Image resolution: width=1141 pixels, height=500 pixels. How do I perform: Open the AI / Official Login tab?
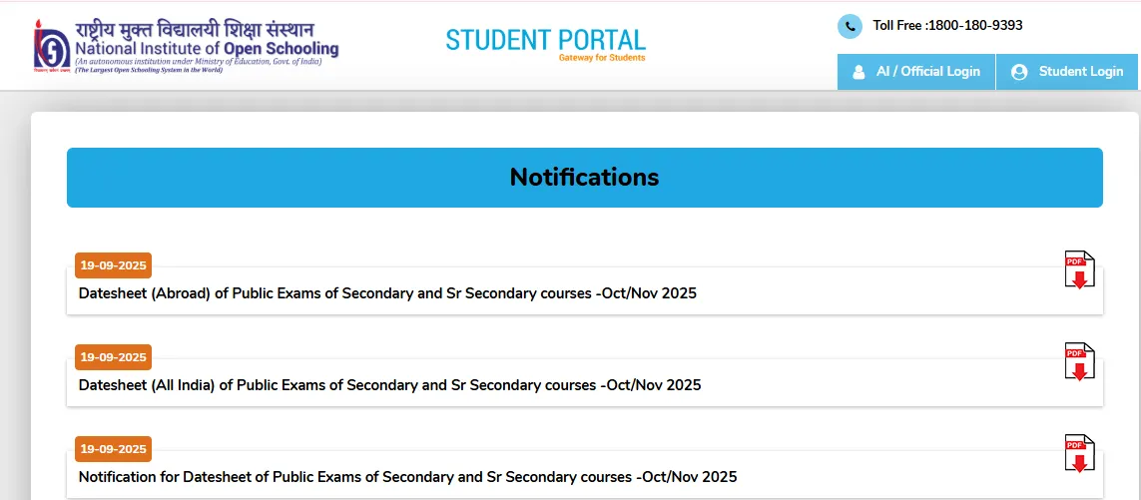click(916, 72)
